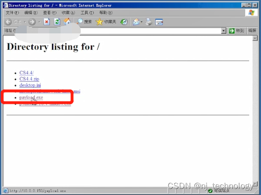Open the CS4.4/ directory link
The image size is (261, 195).
[x=26, y=73]
